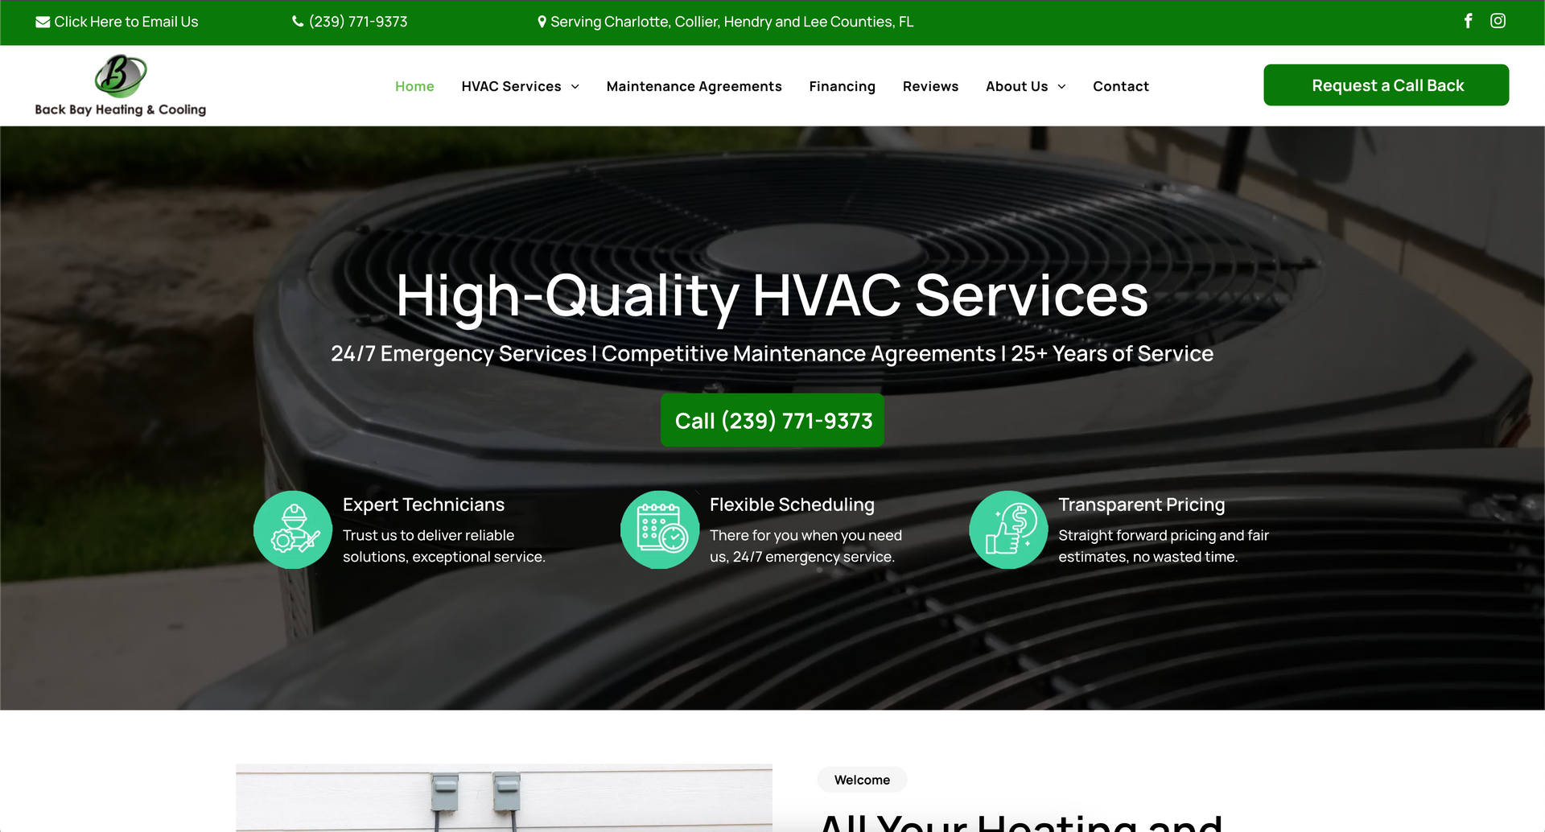Screen dimensions: 1545x832
Task: Select the Home menu item
Action: click(x=414, y=86)
